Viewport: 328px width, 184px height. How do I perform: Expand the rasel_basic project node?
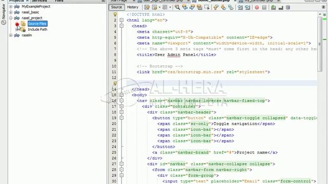11,12
